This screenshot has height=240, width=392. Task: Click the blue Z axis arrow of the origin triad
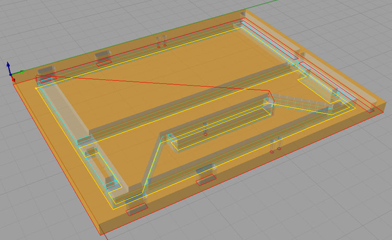(8, 67)
